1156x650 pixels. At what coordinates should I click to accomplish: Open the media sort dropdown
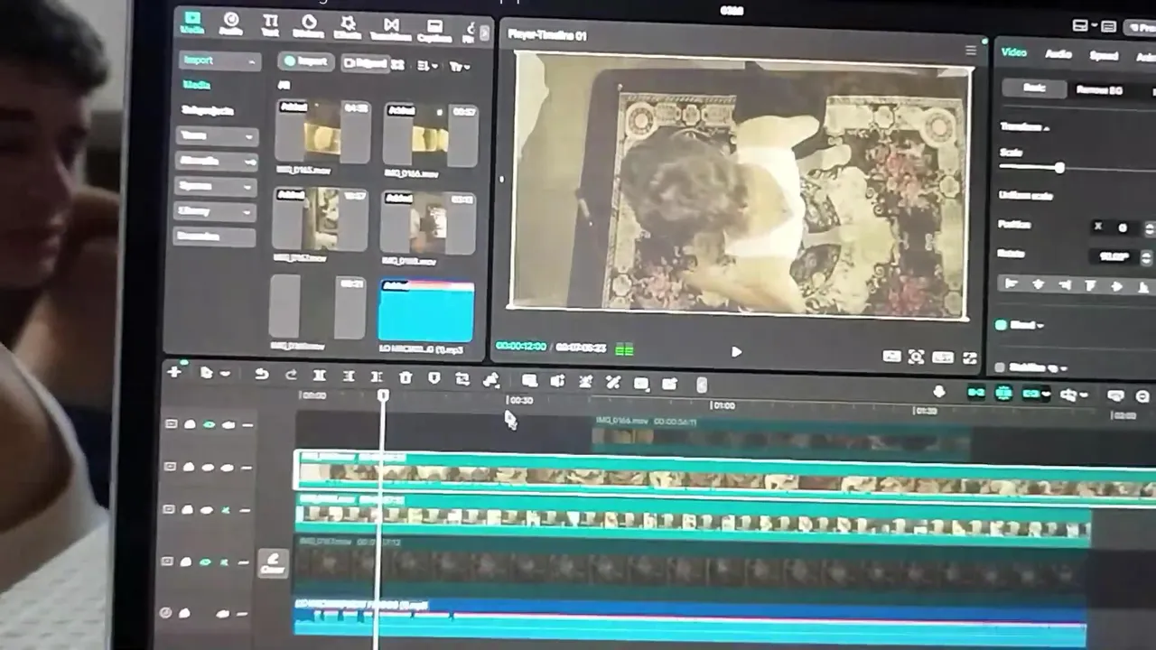click(x=427, y=66)
